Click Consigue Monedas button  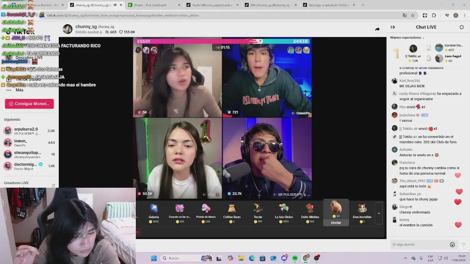coord(29,104)
